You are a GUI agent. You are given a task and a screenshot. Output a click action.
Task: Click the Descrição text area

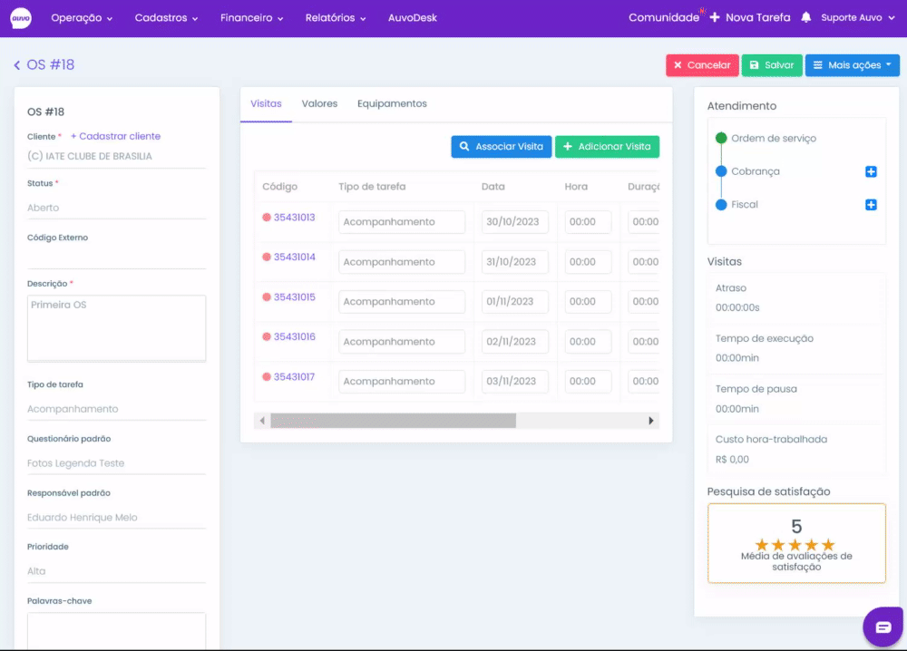pyautogui.click(x=116, y=328)
